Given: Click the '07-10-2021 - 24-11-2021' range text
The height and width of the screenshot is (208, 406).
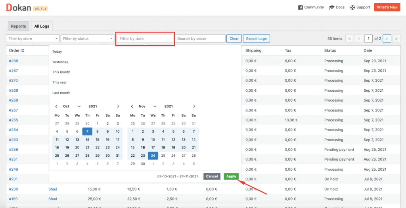Looking at the screenshot, I should 178,176.
